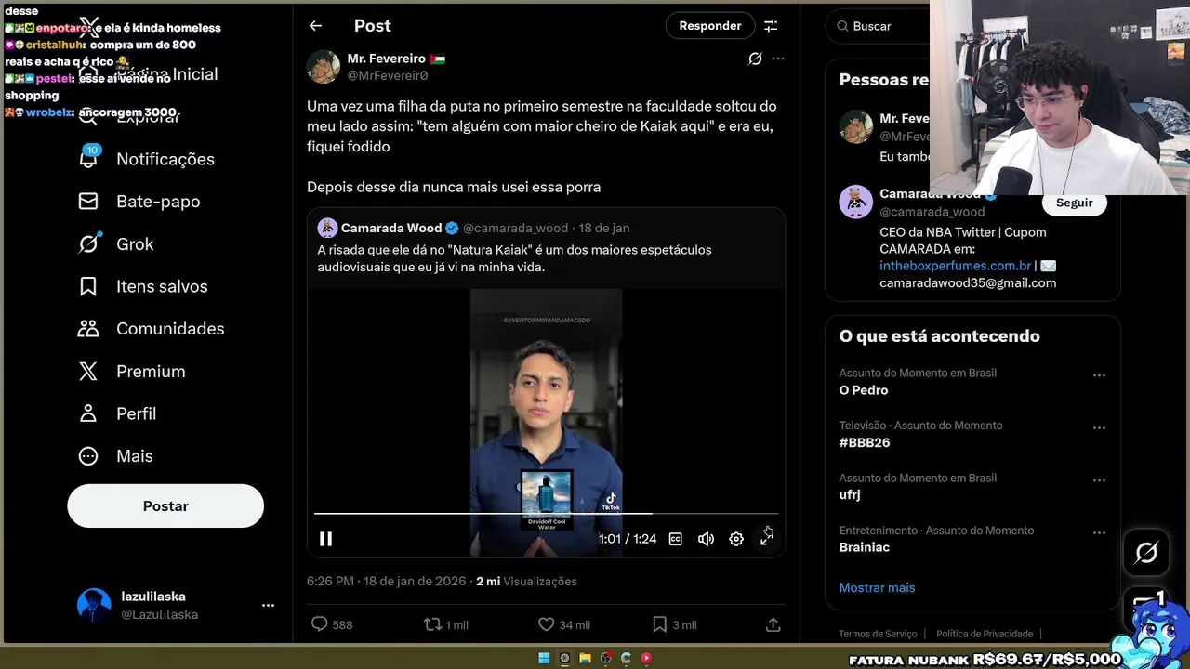
Task: Like the post with the heart icon
Action: pyautogui.click(x=547, y=624)
